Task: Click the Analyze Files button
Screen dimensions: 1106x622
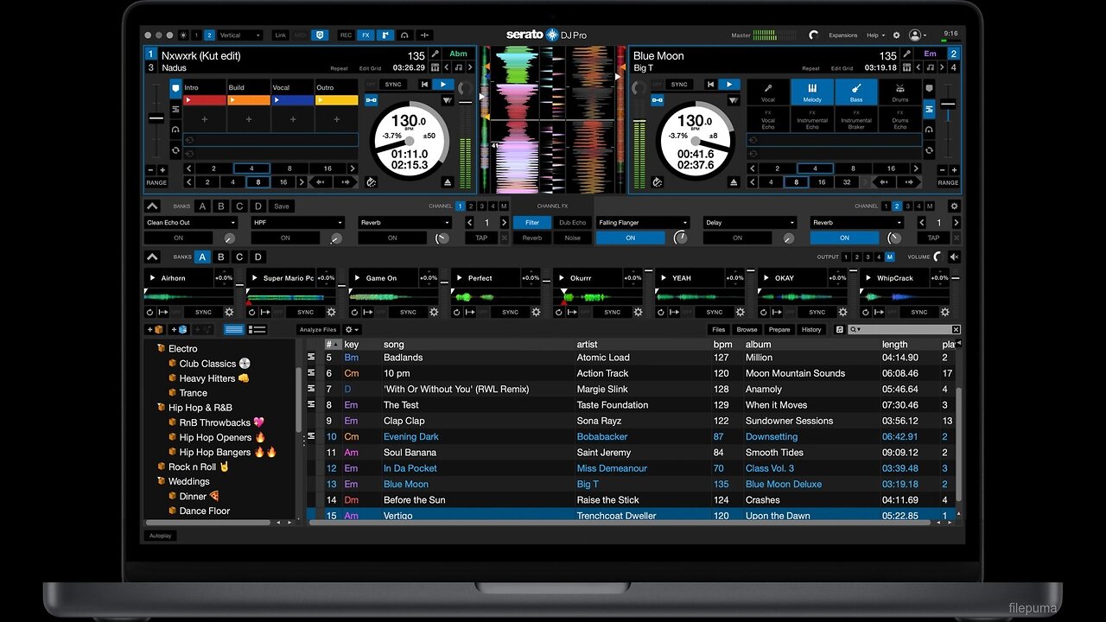Action: tap(318, 330)
